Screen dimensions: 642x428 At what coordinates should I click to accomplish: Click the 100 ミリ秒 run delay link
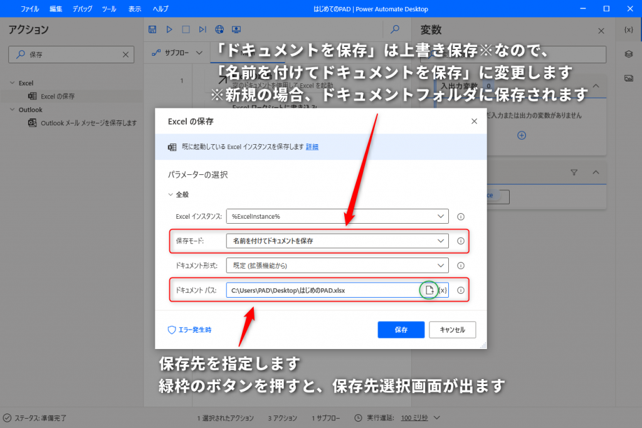coord(414,418)
